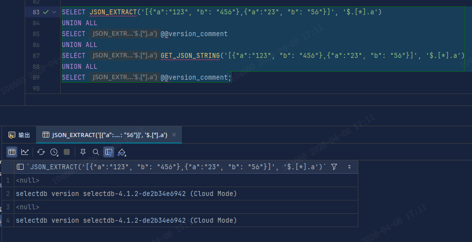472x242 pixels.
Task: Open search in result grid
Action: (96, 152)
